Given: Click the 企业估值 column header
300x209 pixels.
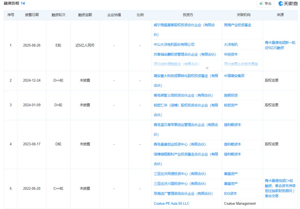Looking at the screenshot, I should pyautogui.click(x=114, y=15).
